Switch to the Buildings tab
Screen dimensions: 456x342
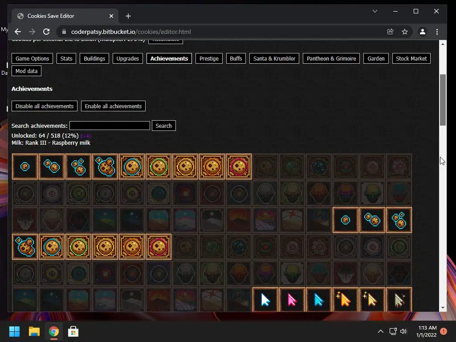pyautogui.click(x=94, y=58)
